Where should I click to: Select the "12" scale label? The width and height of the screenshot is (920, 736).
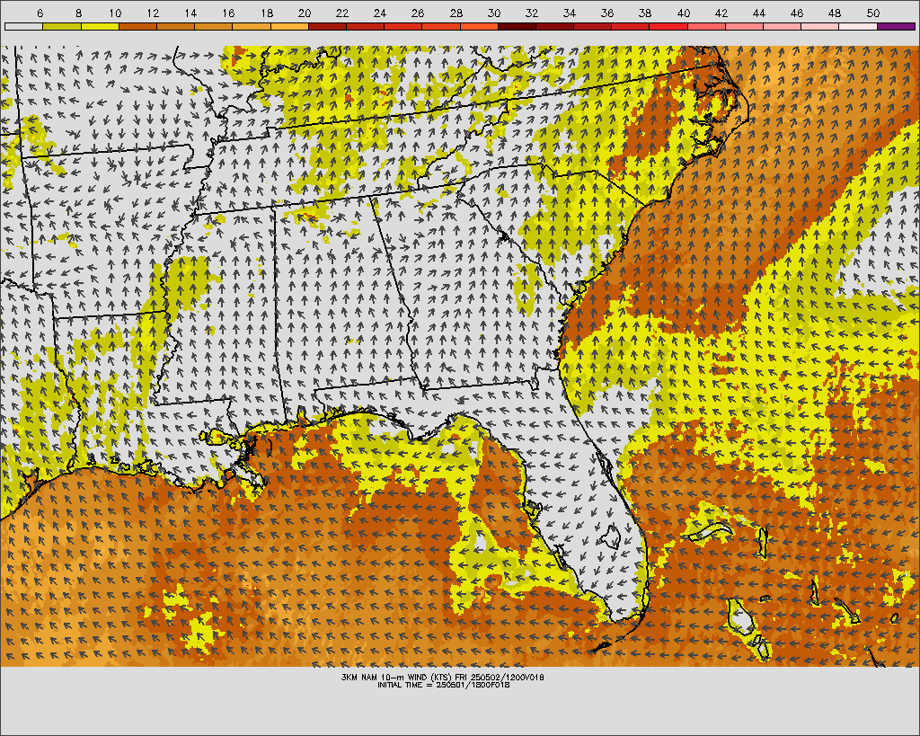[153, 13]
